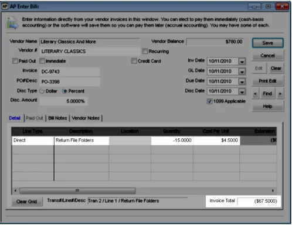Check the Paid Out checkbox

point(15,61)
